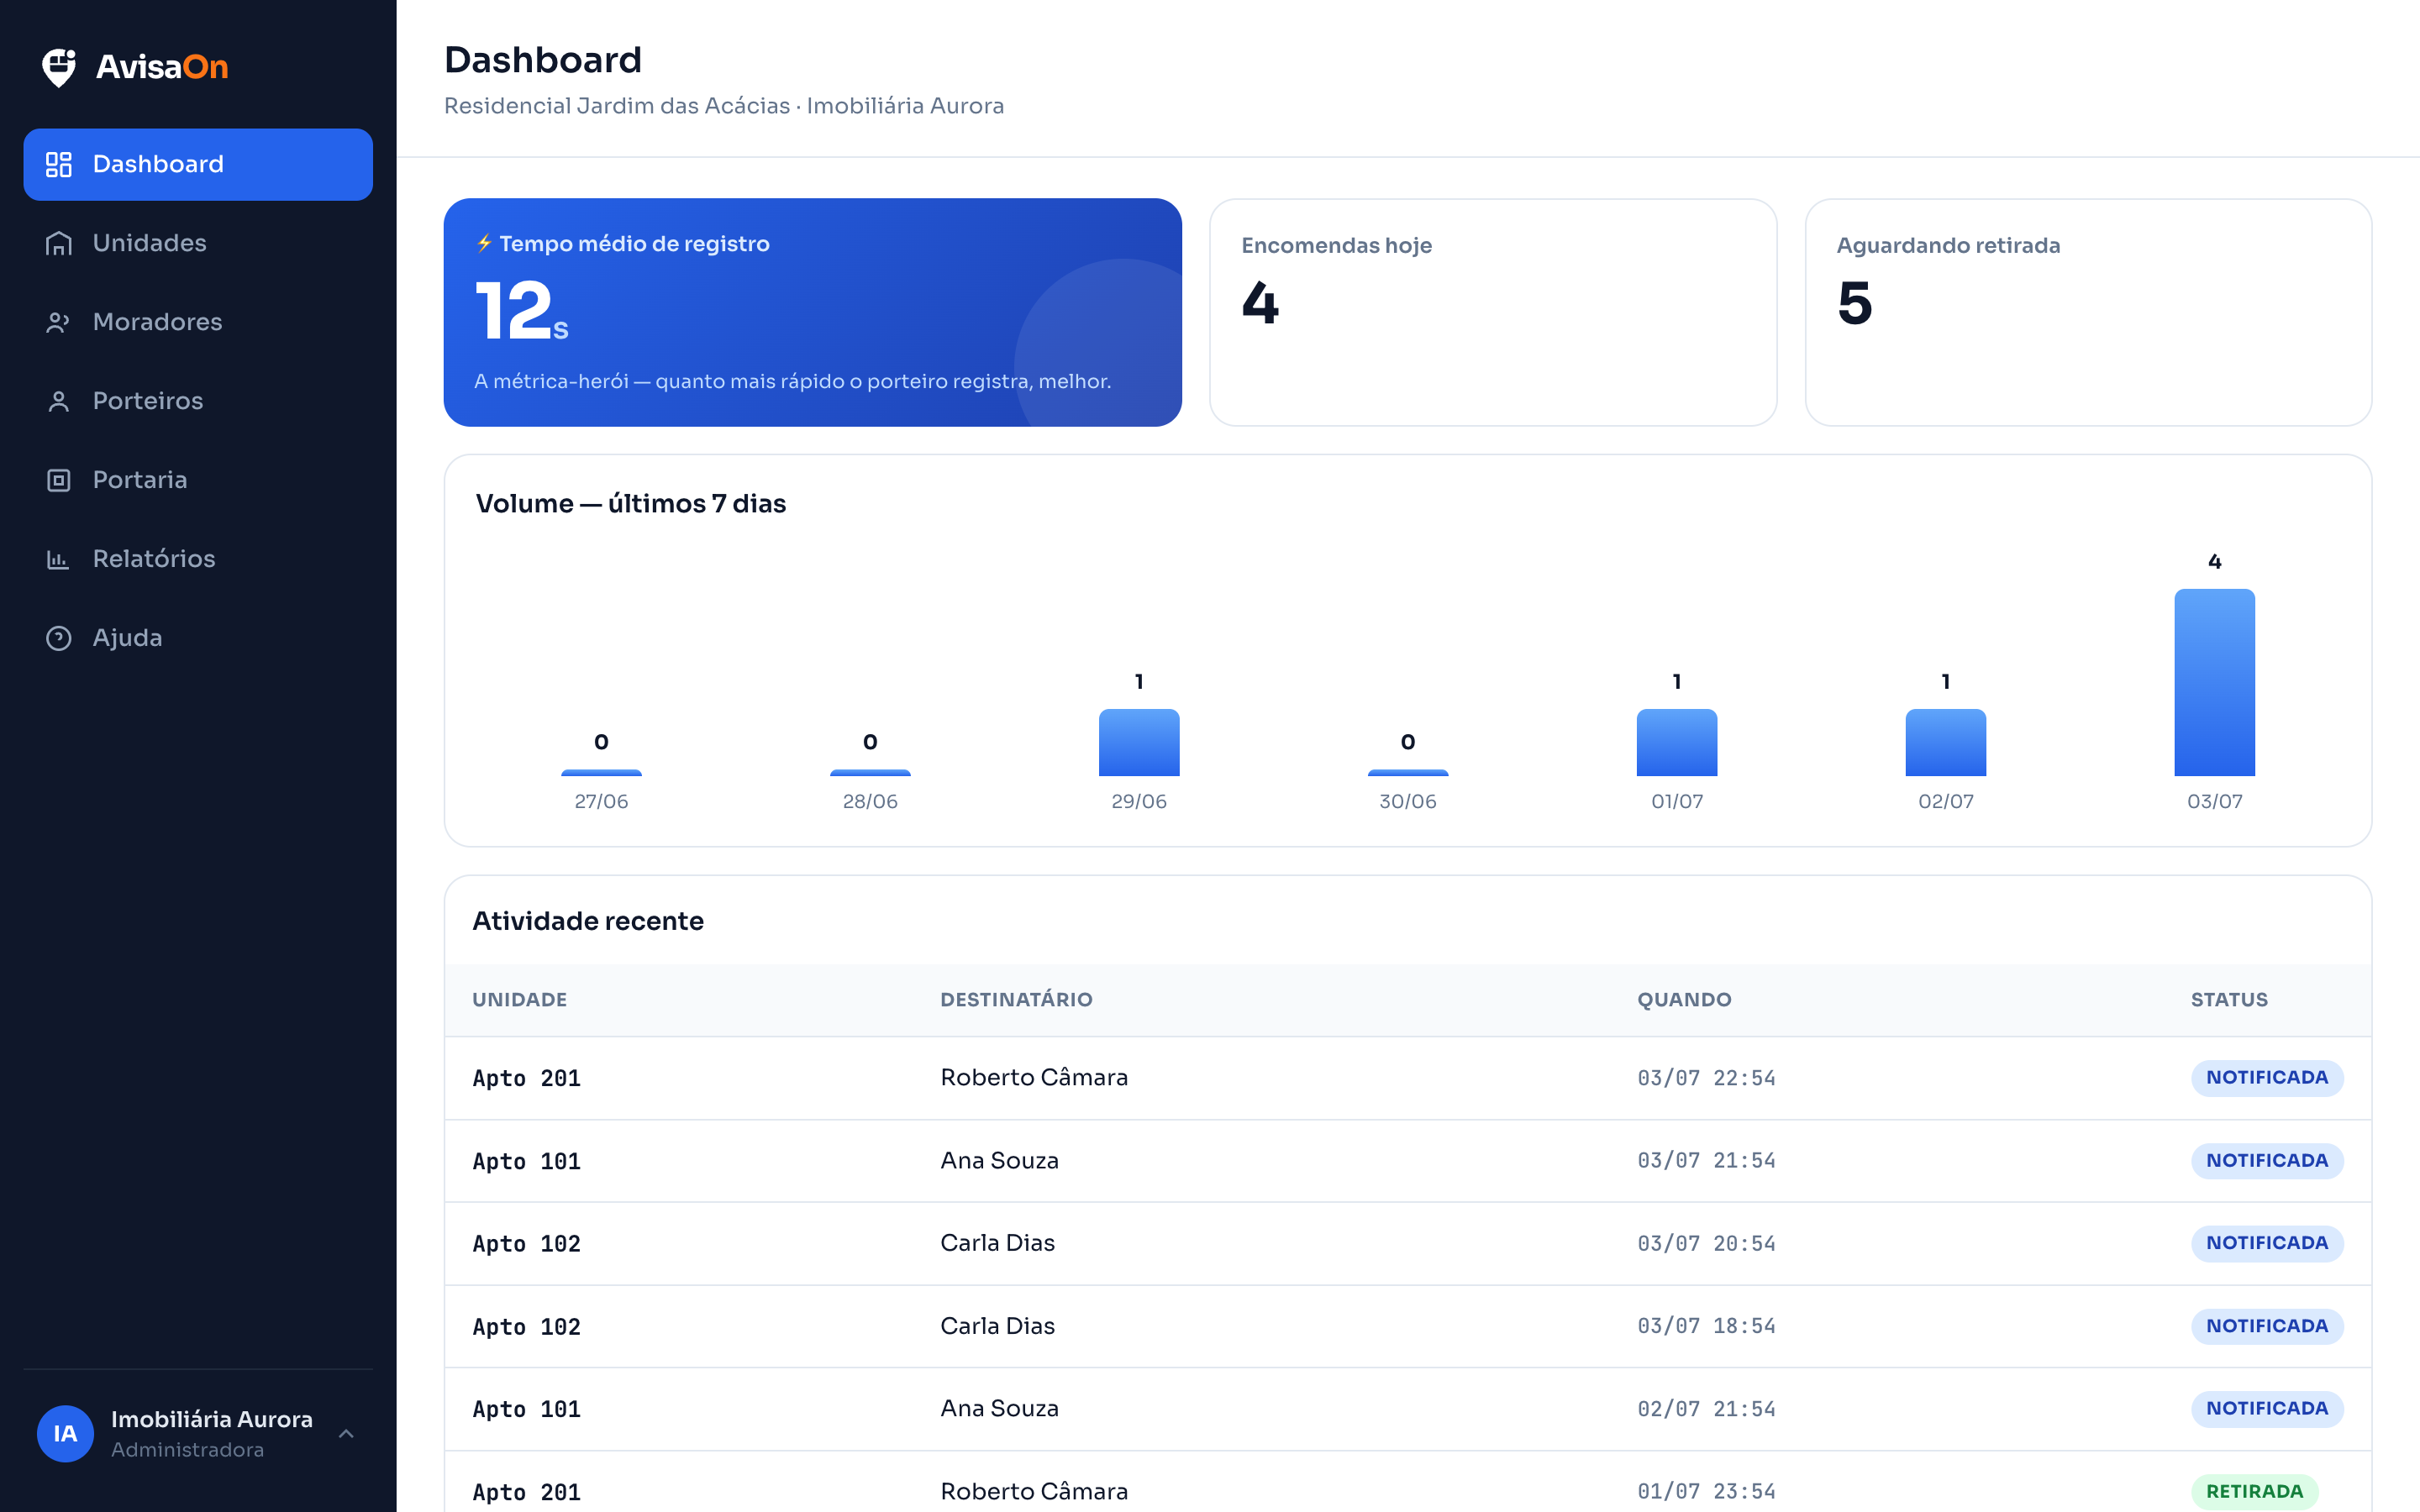
Task: Click the Porteiros person icon
Action: pos(59,401)
